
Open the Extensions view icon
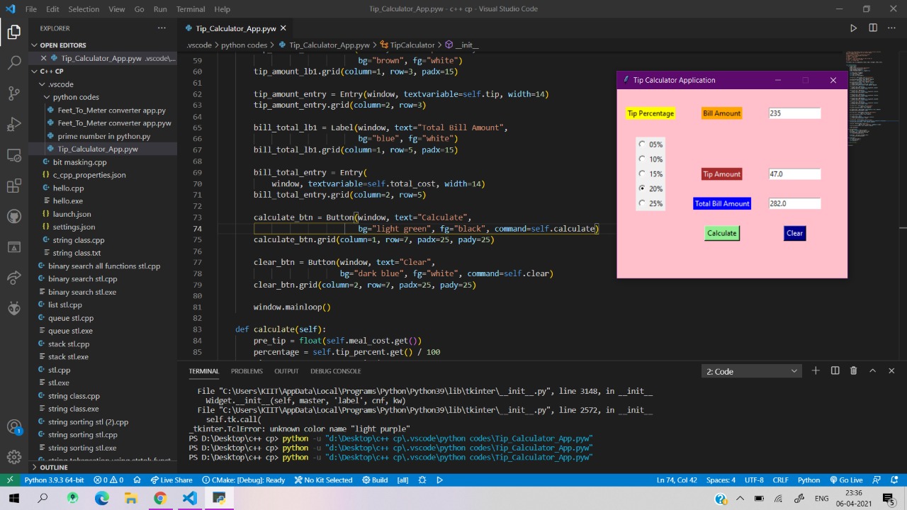[x=14, y=186]
